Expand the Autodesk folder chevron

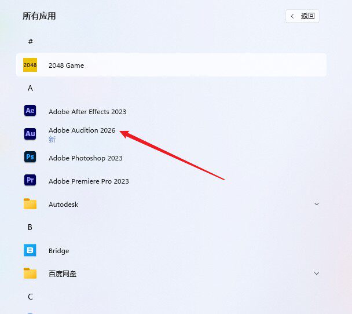(317, 204)
